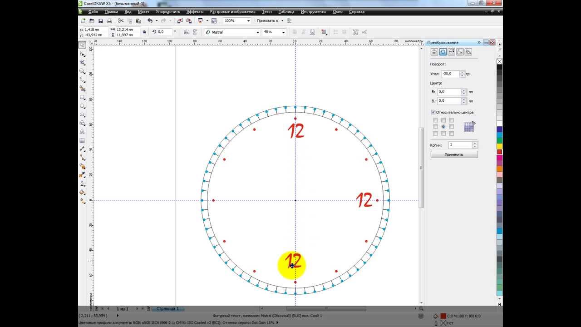Adjust the 'Угол' angle spinner arrows
This screenshot has width=581, height=327.
[x=462, y=74]
